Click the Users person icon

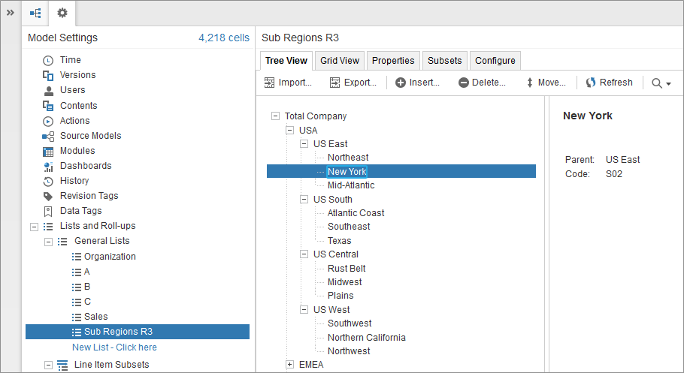point(48,90)
